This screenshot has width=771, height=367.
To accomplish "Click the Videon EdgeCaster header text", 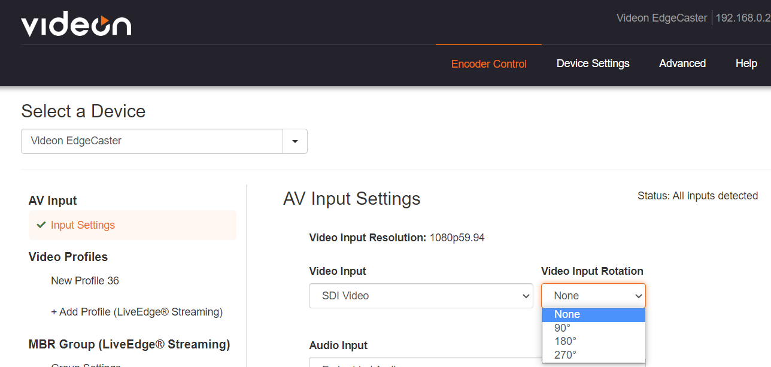I will pos(661,18).
